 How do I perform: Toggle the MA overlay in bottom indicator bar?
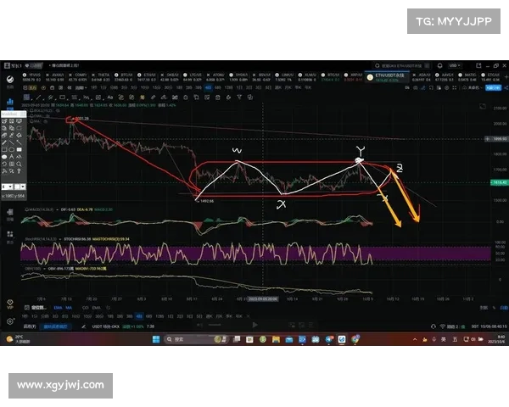click(69, 308)
